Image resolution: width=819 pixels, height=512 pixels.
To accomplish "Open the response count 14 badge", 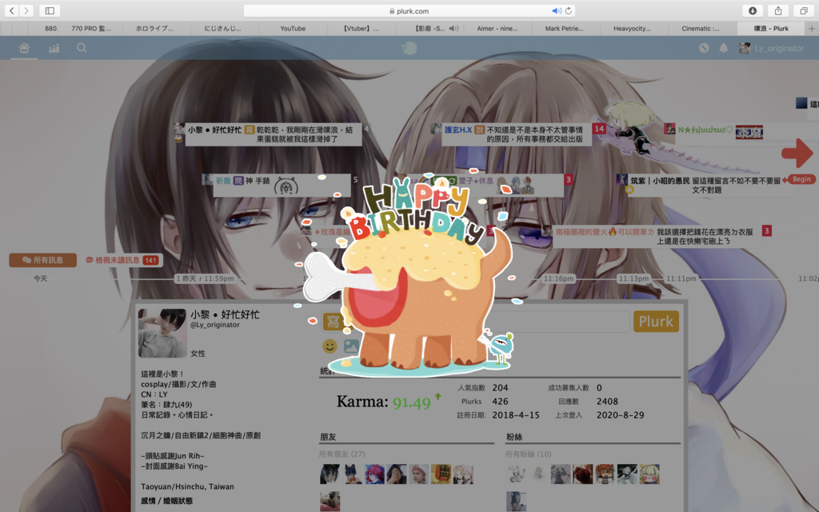I will pyautogui.click(x=598, y=129).
